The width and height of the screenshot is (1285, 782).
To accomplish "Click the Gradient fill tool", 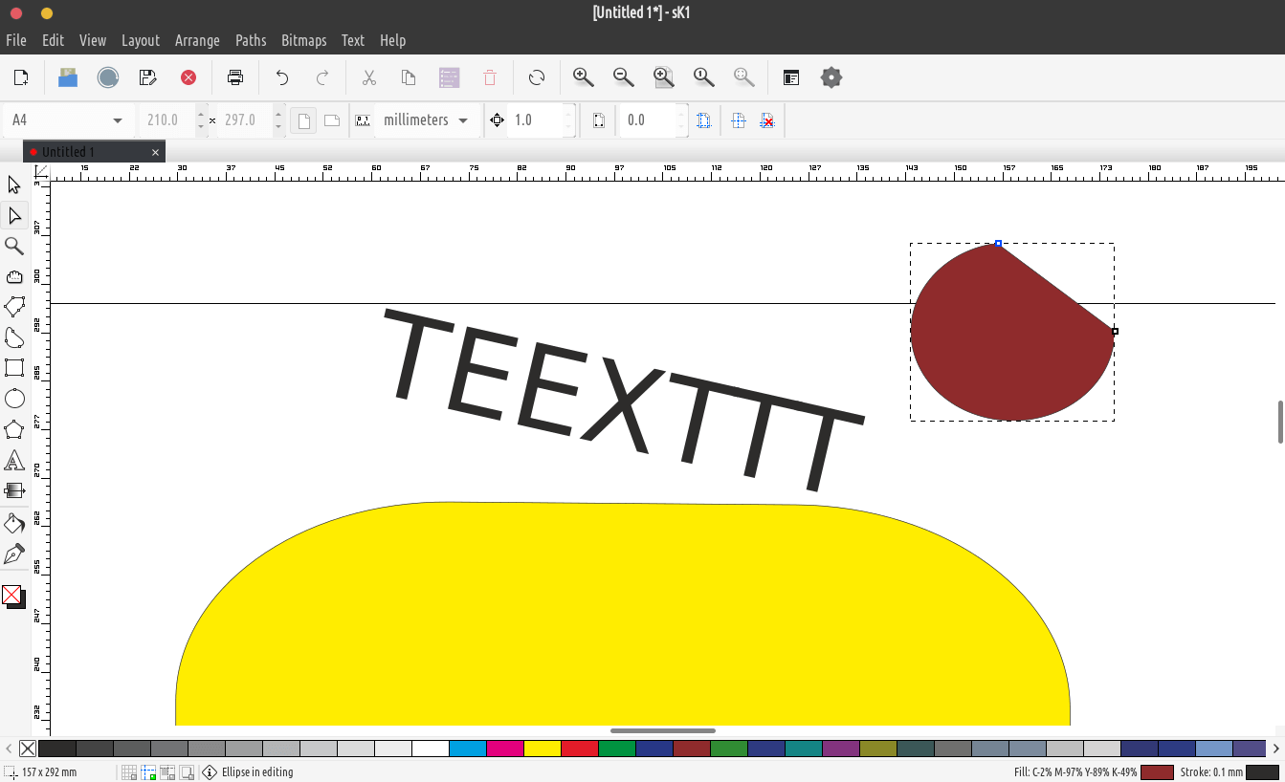I will 14,491.
